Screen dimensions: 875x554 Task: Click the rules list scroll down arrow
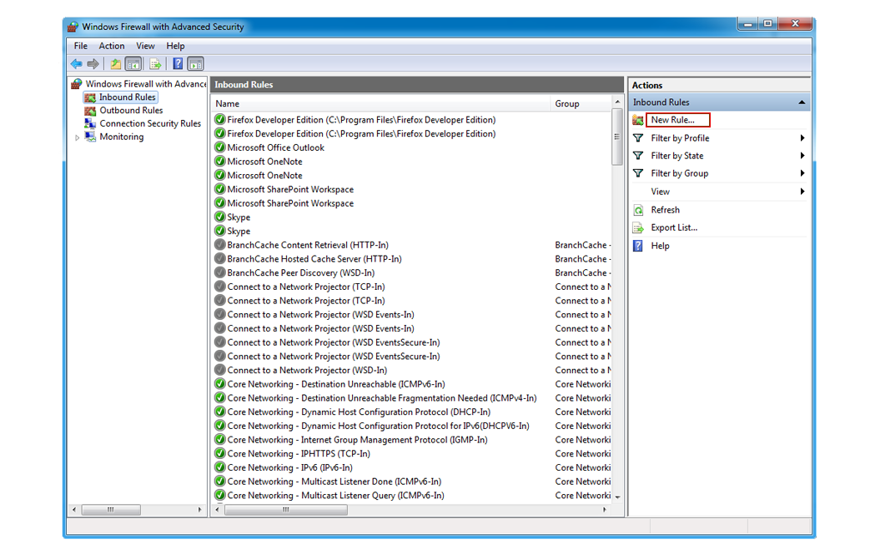click(x=617, y=497)
